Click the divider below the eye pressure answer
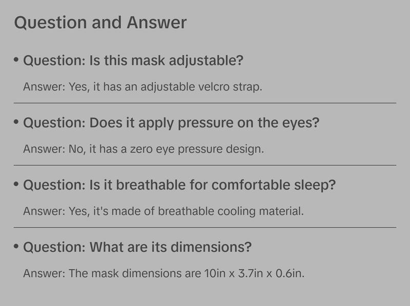The width and height of the screenshot is (410, 306). (205, 165)
